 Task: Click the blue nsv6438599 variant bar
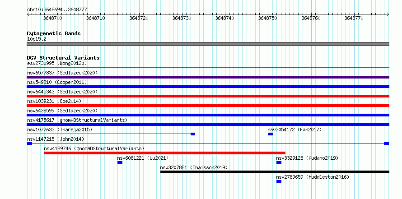[208, 115]
